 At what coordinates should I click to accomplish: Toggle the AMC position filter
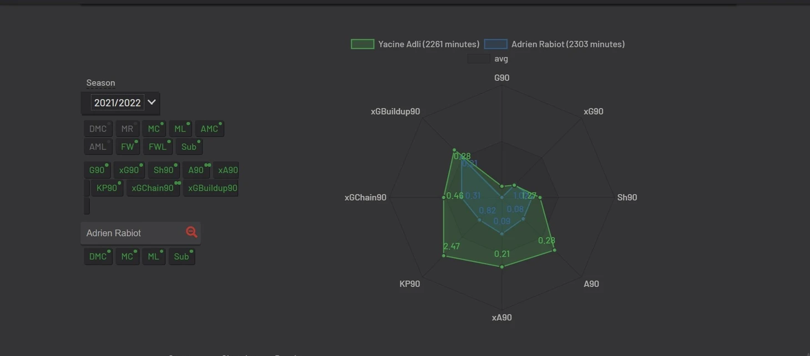209,129
